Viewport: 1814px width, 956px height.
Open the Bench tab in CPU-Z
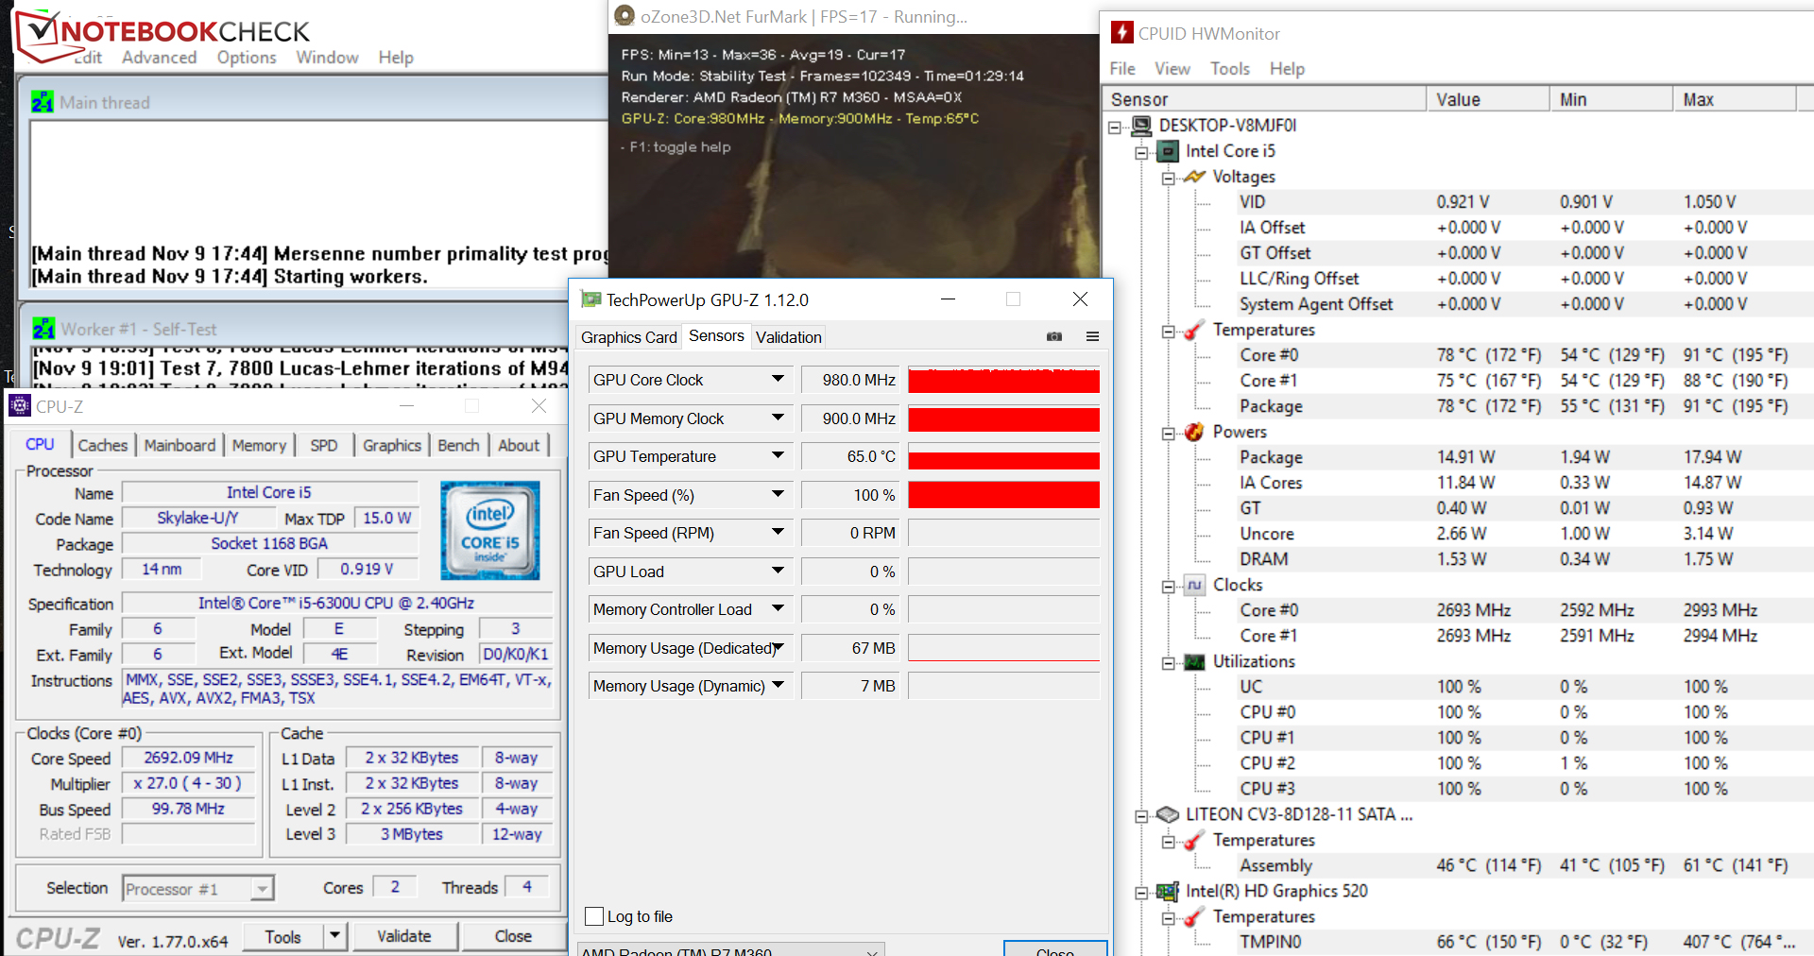pos(458,445)
